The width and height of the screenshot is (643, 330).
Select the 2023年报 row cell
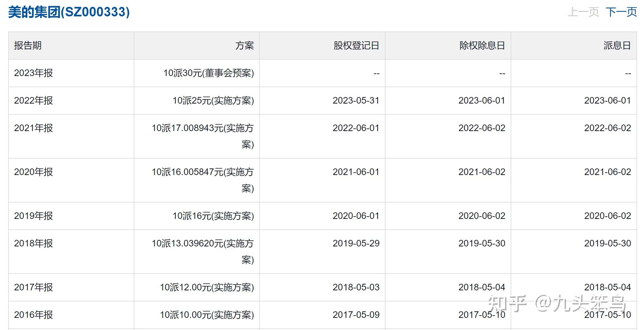coord(33,73)
